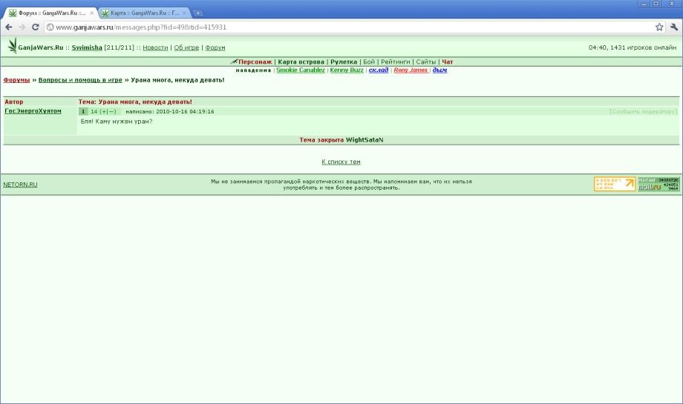Screen dimensions: 683x404
Task: Click the Автор column header
Action: coord(14,102)
